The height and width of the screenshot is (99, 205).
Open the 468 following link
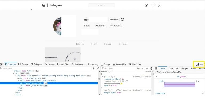coord(116,26)
